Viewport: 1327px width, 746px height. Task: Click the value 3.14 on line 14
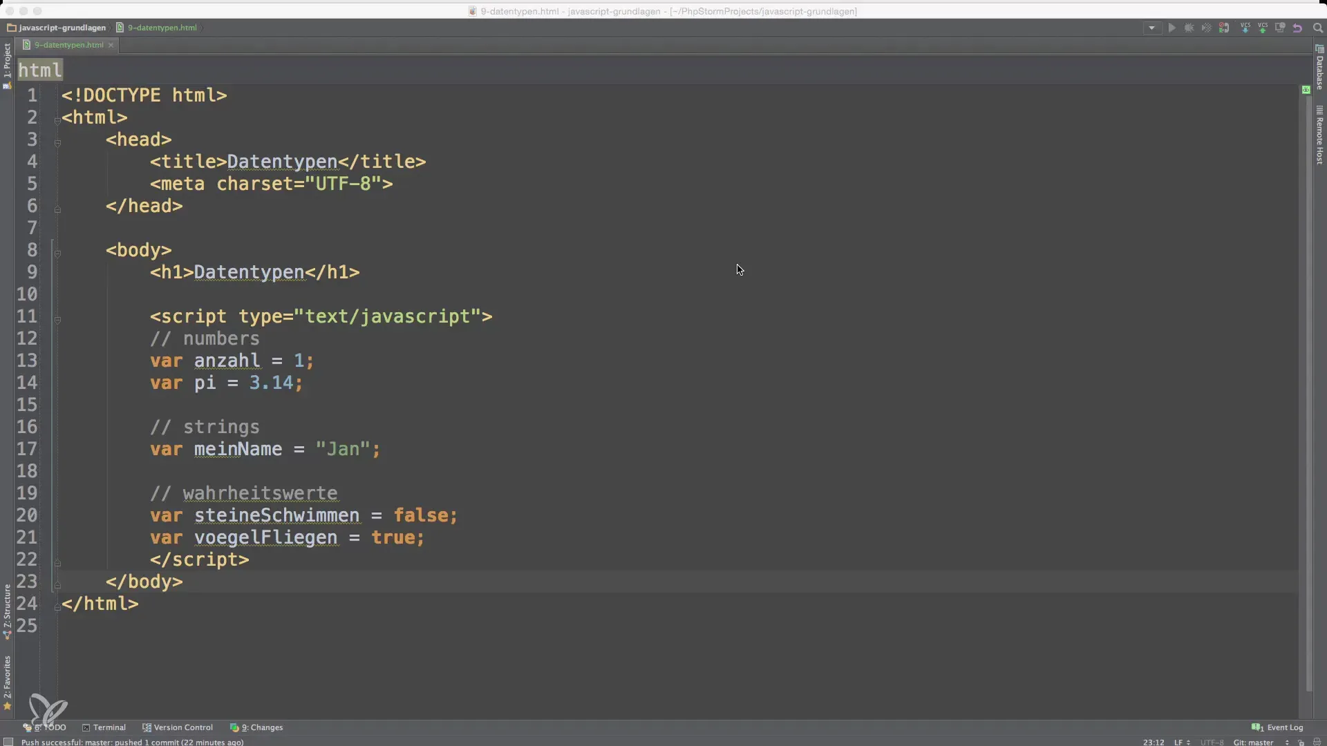click(271, 383)
